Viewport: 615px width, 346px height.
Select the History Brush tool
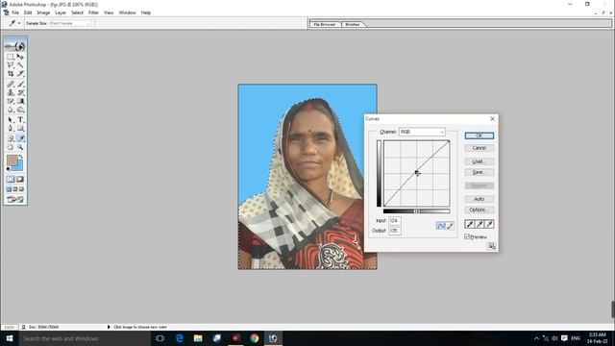click(20, 92)
